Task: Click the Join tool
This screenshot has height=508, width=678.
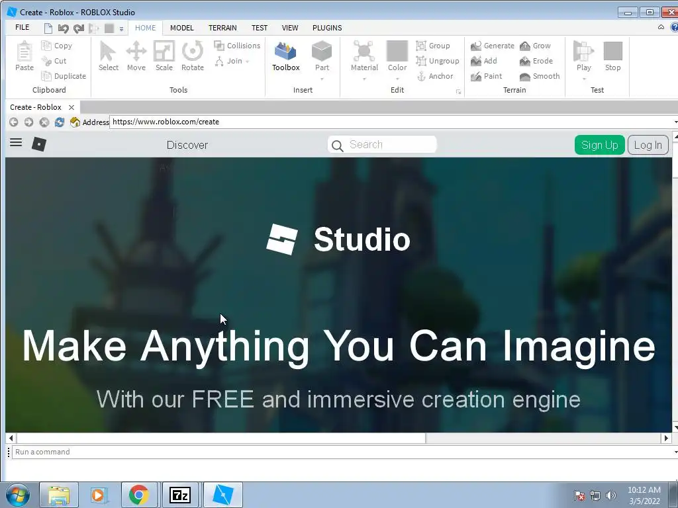Action: point(228,61)
